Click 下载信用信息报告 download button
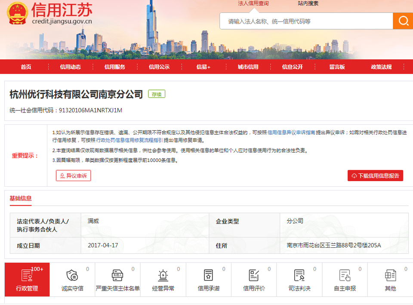Viewport: 413px width, 305px height. pos(375,176)
